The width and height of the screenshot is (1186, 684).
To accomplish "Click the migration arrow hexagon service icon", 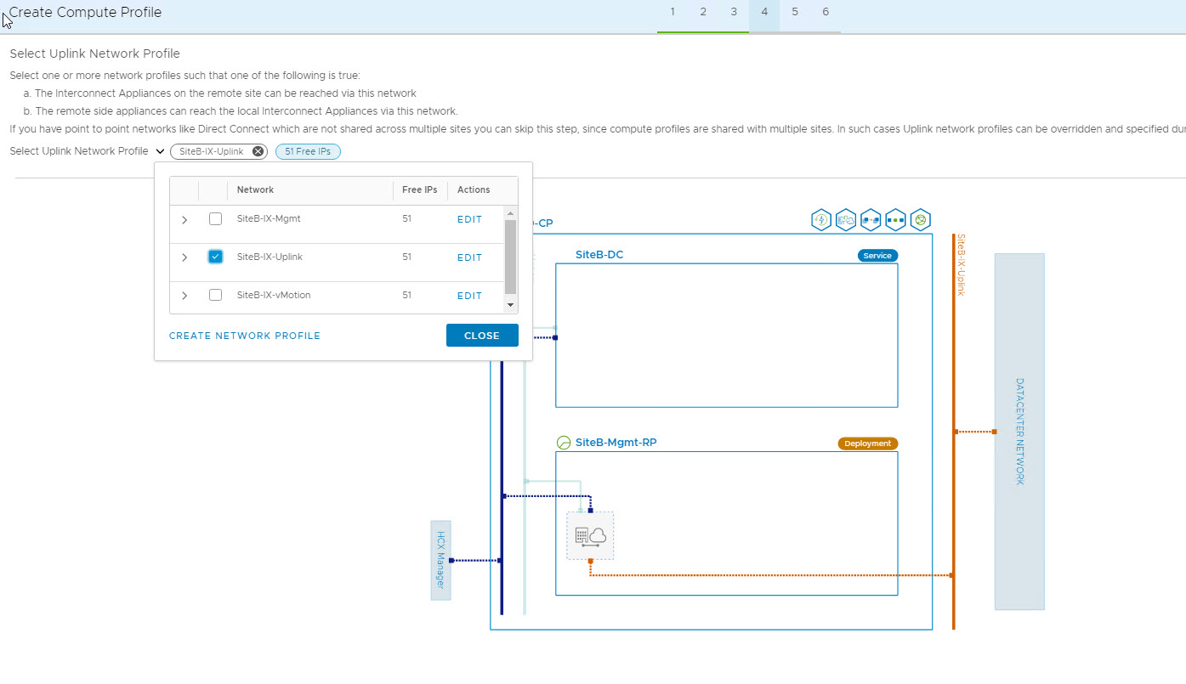I will coord(871,220).
